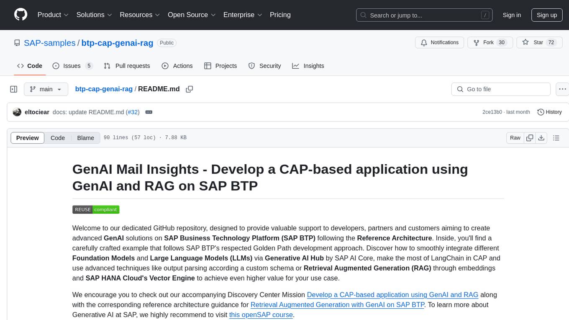Screen dimensions: 569x320
Task: Click the REUSE compliant badge
Action: coord(96,209)
